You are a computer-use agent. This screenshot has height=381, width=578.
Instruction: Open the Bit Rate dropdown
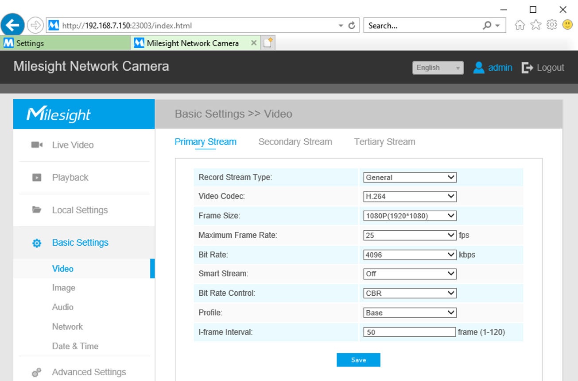pos(410,255)
